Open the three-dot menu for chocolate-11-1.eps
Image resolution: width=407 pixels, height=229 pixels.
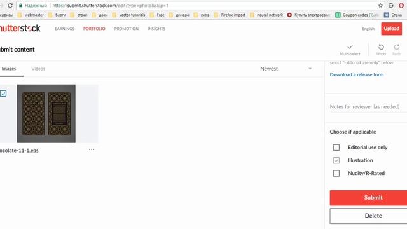click(x=92, y=149)
